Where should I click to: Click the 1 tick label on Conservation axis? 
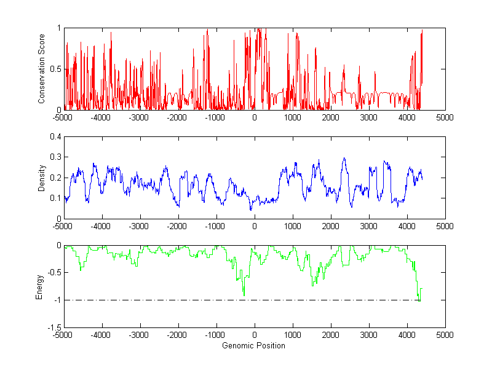tap(58, 28)
